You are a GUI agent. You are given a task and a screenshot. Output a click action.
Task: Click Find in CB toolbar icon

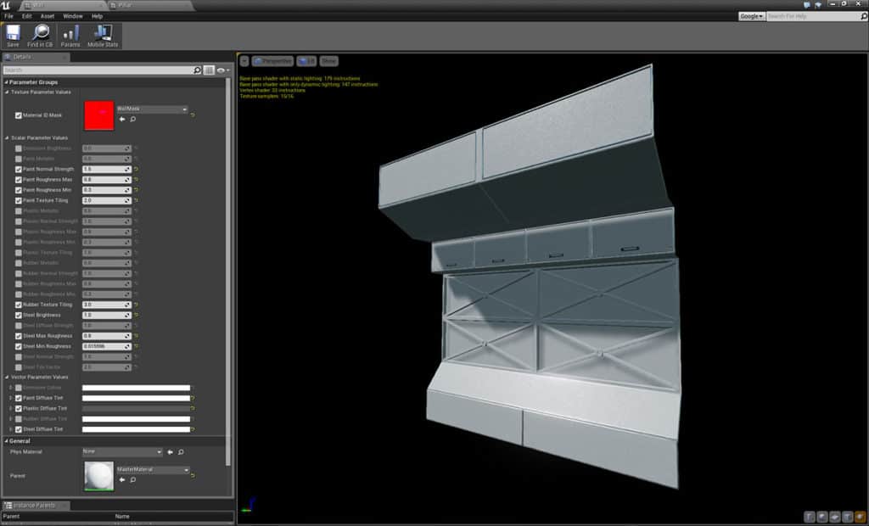40,36
